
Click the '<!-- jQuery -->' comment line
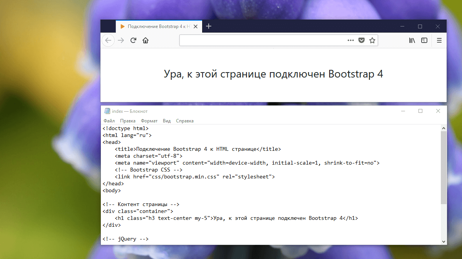[x=126, y=239]
